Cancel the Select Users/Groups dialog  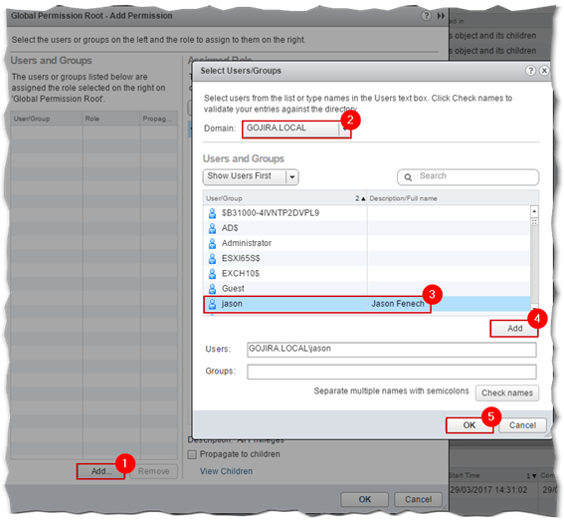coord(522,425)
